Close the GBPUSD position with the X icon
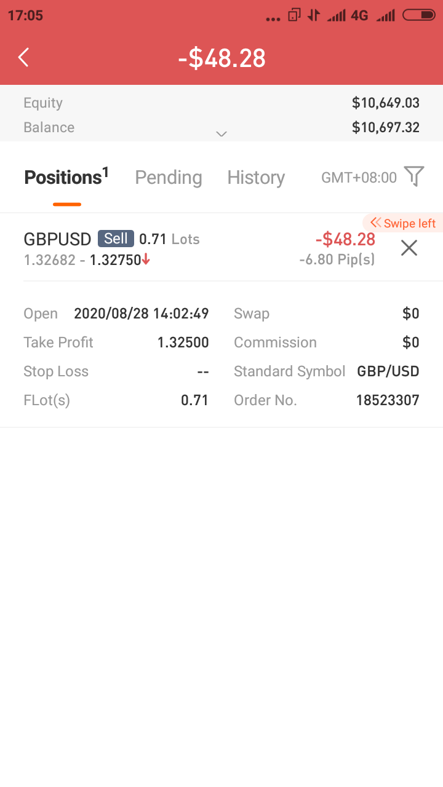Screen dimensions: 443x787 click(409, 248)
